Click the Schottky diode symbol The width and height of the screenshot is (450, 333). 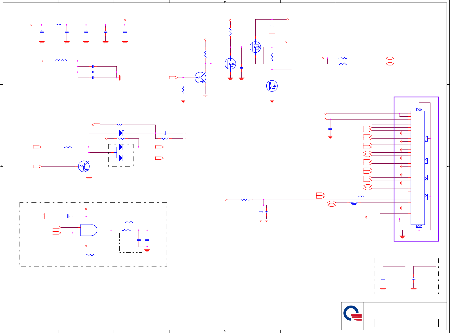coord(121,133)
